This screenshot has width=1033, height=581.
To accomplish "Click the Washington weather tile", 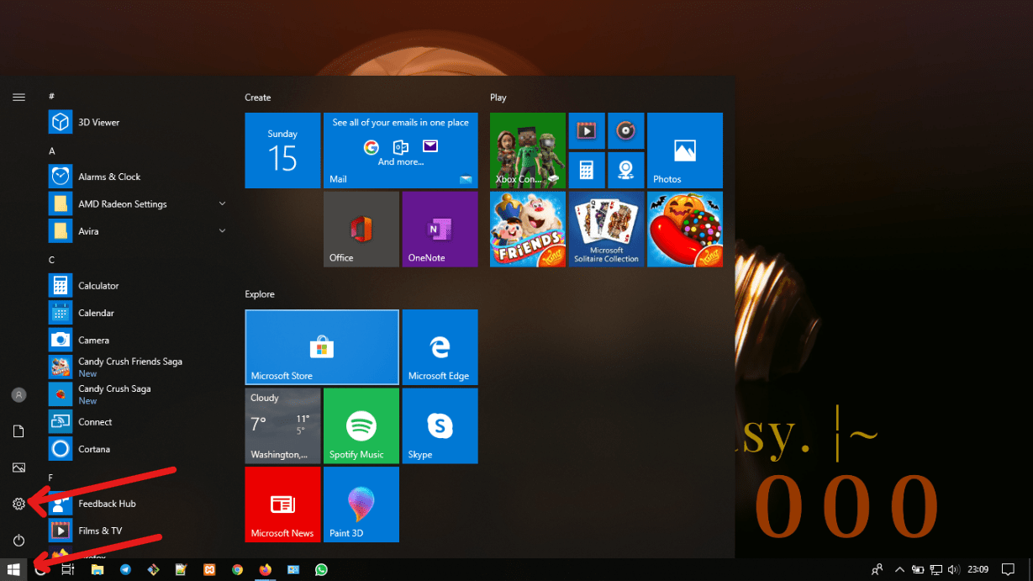I will point(282,425).
